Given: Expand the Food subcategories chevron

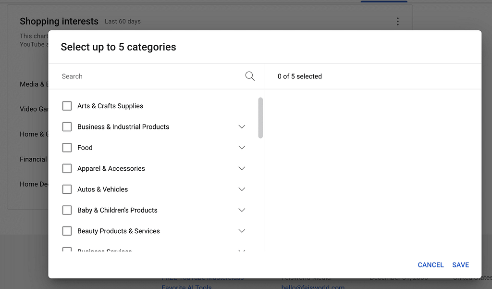Looking at the screenshot, I should pos(242,148).
